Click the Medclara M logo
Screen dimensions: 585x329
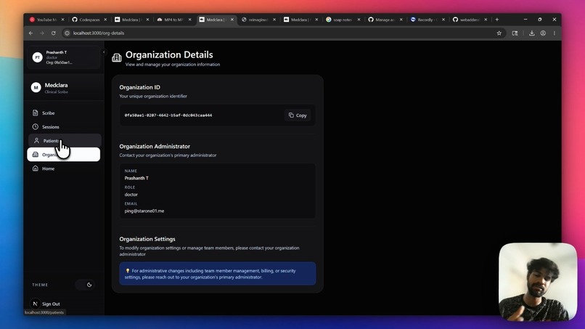pyautogui.click(x=36, y=88)
